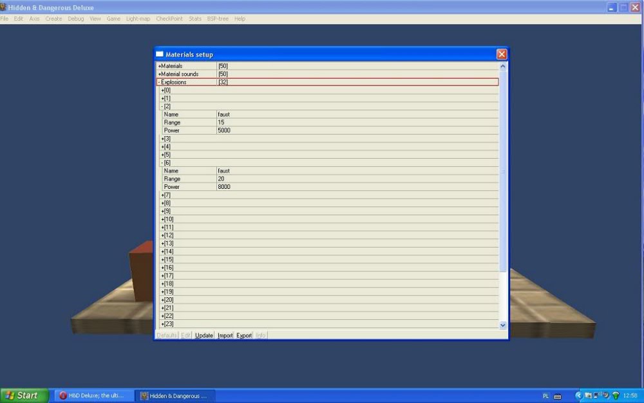The width and height of the screenshot is (644, 403).
Task: Switch to Hidden & Dangerous taskbar button
Action: click(x=175, y=396)
